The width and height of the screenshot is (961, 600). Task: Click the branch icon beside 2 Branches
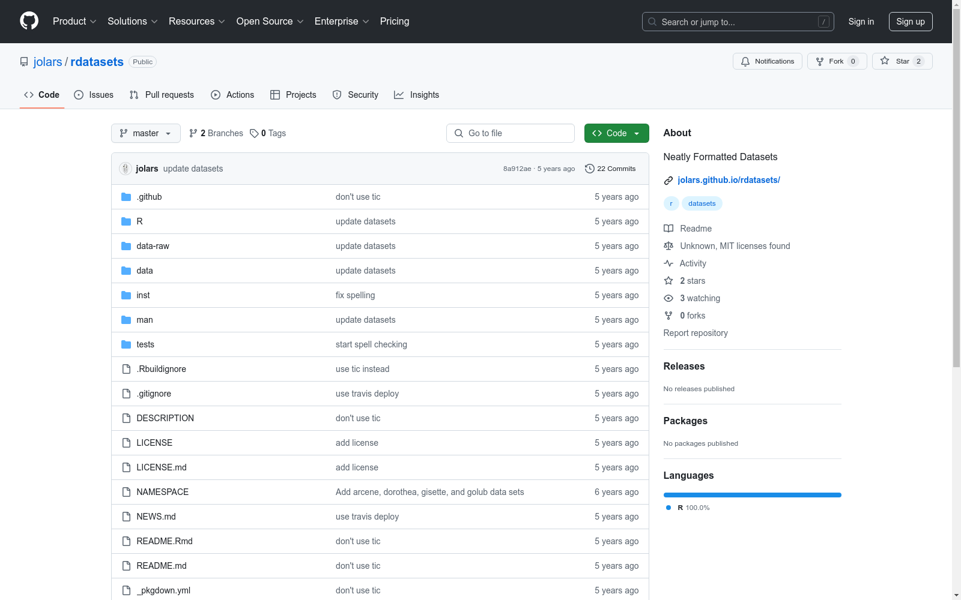193,133
